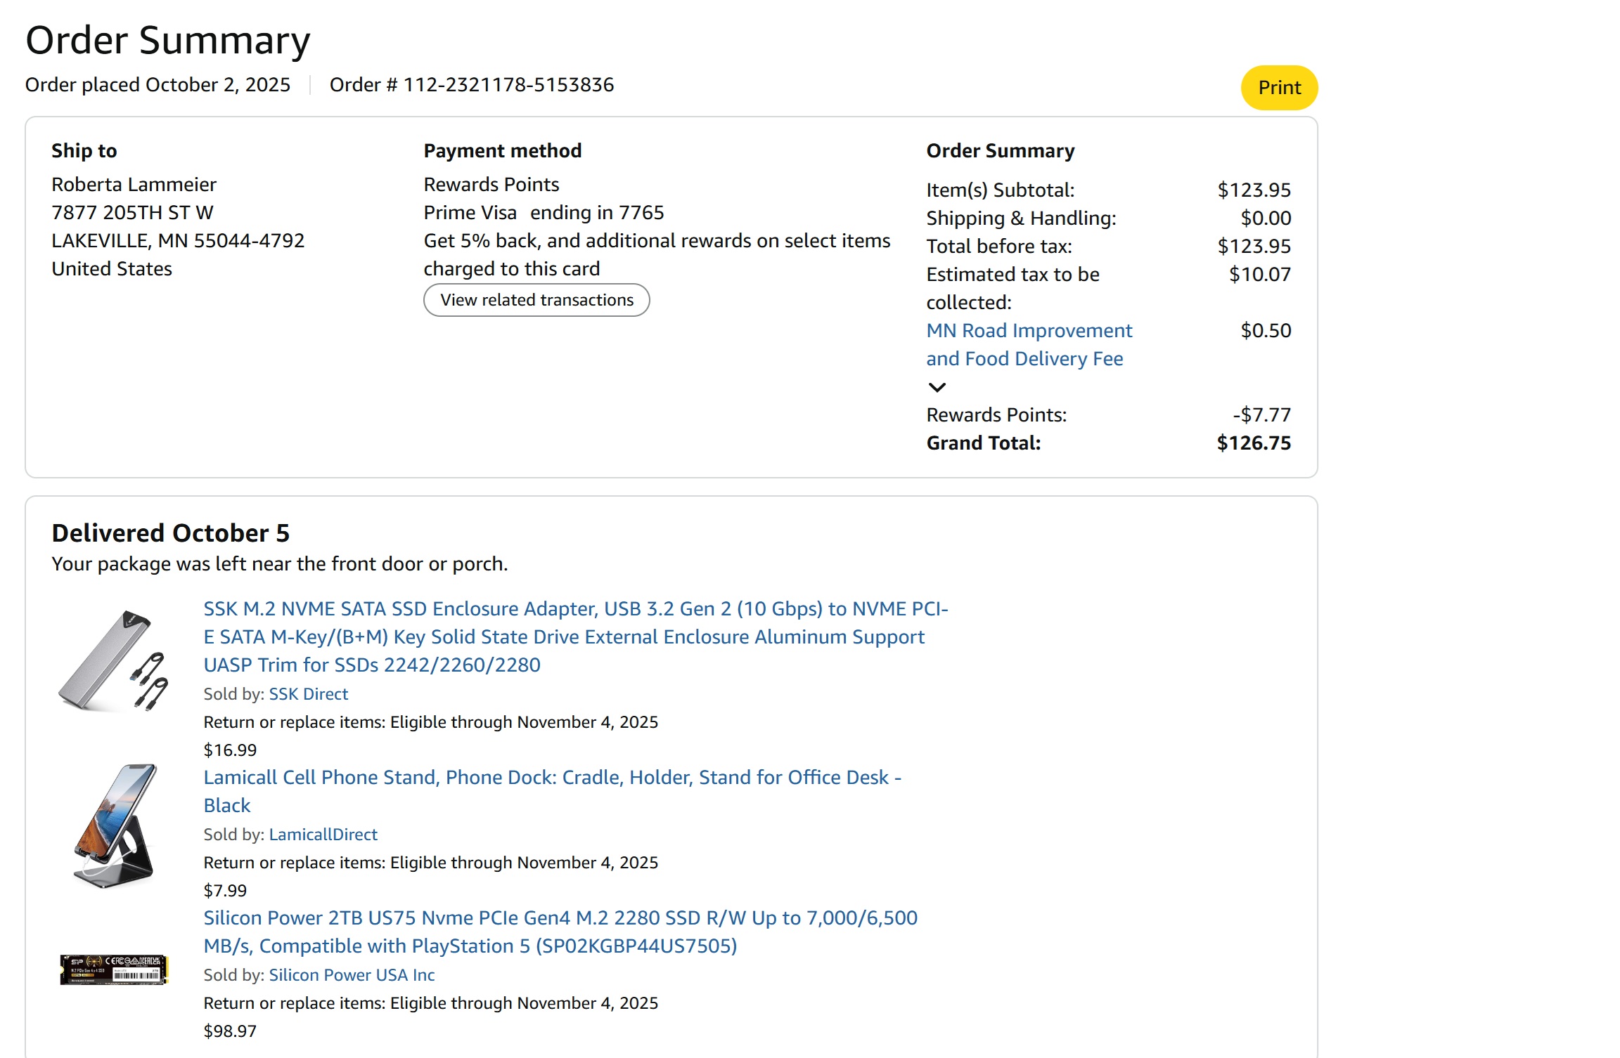Screen dimensions: 1620x1058
Task: Click the Silicon Power SSD thumbnail image
Action: 114,969
